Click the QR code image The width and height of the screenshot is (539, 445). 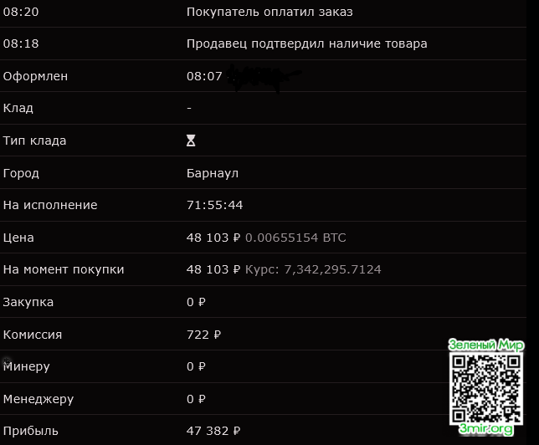485,387
